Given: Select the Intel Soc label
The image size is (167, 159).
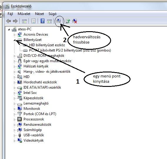Looking at the screenshot, I should coord(30,93).
